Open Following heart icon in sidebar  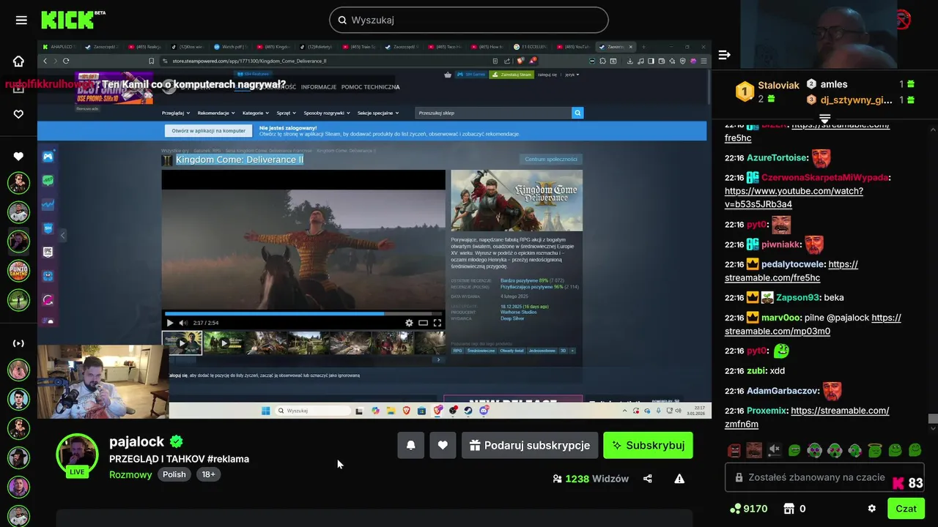(18, 114)
